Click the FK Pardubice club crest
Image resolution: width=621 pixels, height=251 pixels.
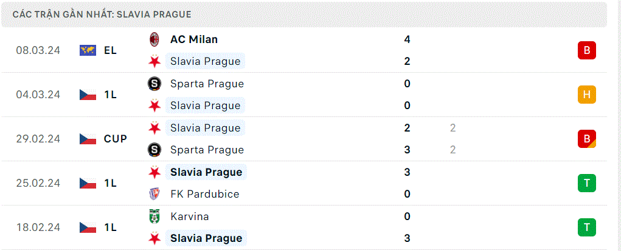[x=154, y=194]
